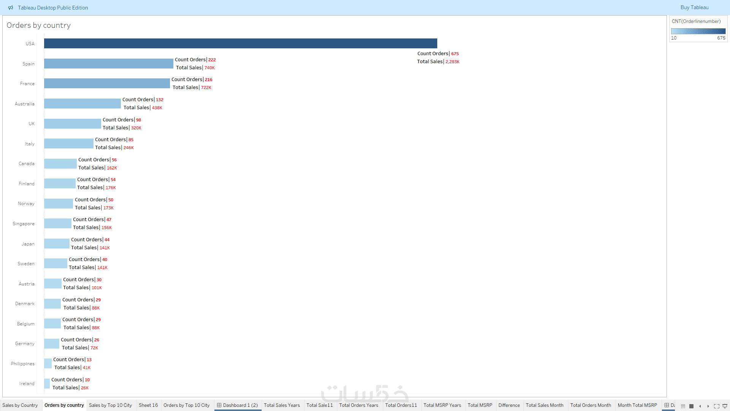Select the Spain bar in chart
This screenshot has width=730, height=411.
point(108,64)
